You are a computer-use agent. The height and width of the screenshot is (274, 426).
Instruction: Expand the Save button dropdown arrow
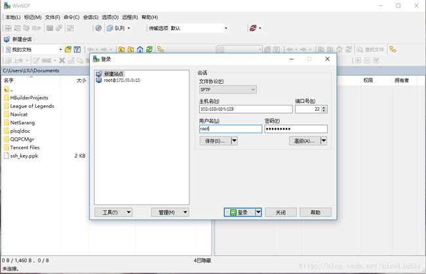pos(234,141)
